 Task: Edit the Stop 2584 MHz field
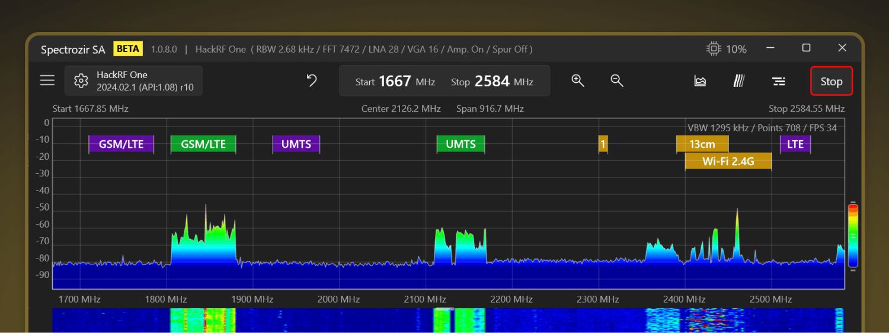[x=492, y=82]
